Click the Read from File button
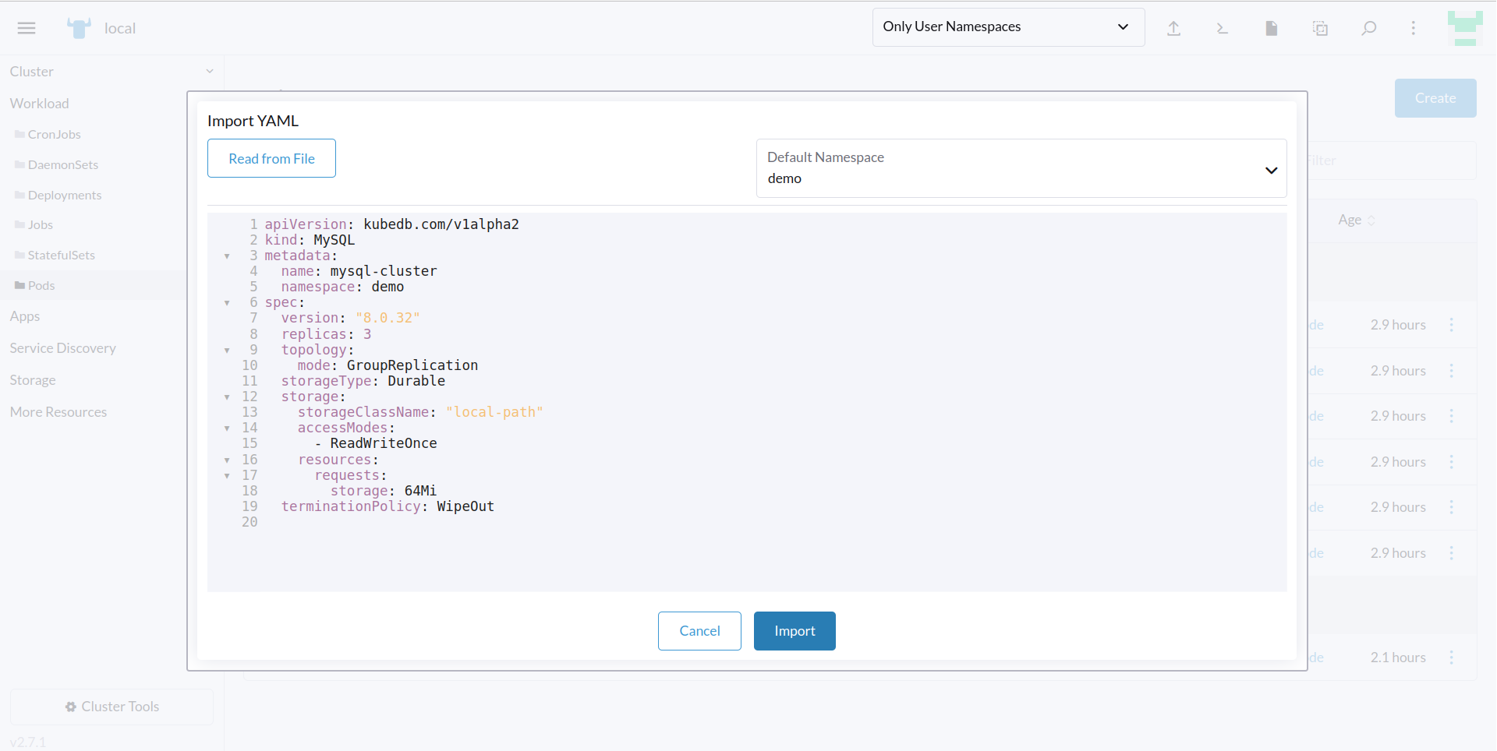 [271, 159]
